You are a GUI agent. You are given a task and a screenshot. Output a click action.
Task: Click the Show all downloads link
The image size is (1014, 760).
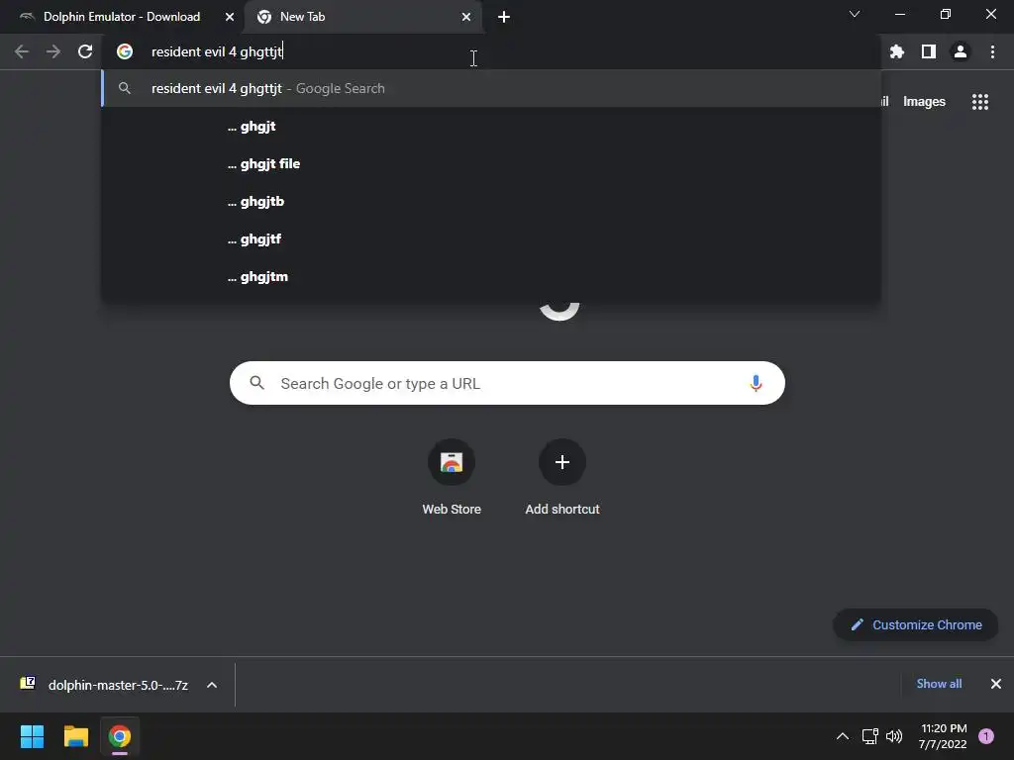(939, 684)
